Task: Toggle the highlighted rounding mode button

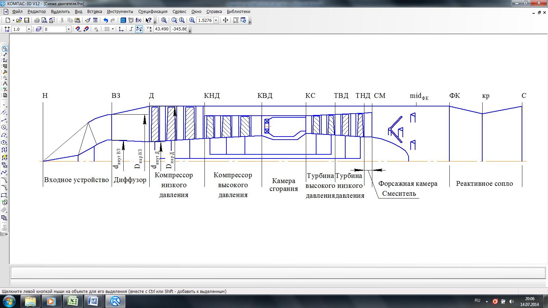Action: 139,29
